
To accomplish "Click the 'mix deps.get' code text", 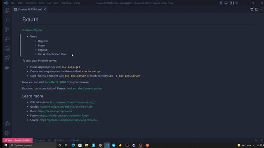I will point(71,67).
